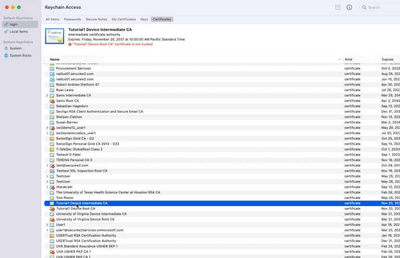Click the UVA USHER PKP CA 1 icon

pos(52,252)
